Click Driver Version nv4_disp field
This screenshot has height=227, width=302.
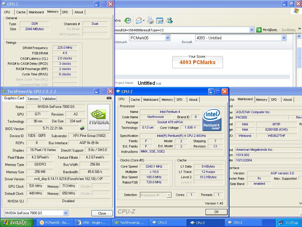[68, 179]
